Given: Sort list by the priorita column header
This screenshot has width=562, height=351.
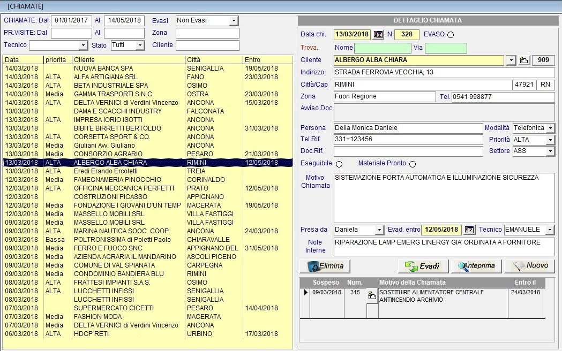Looking at the screenshot, I should [57, 60].
